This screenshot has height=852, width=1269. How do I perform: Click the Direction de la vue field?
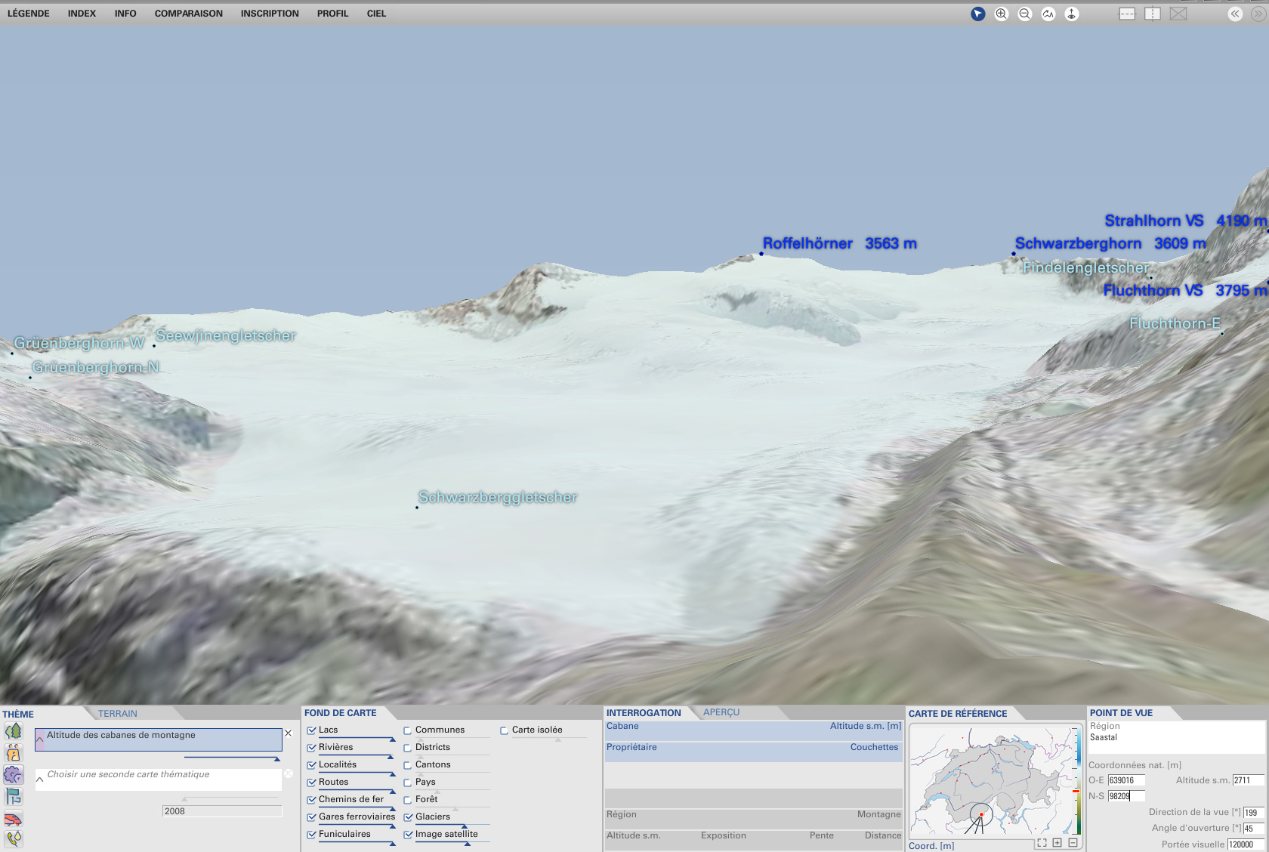click(1252, 813)
